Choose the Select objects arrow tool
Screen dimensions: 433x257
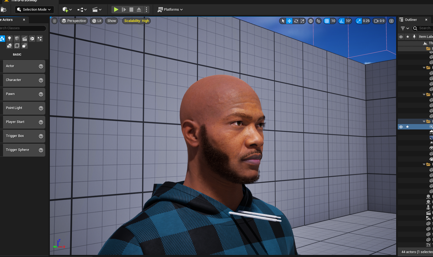click(283, 21)
